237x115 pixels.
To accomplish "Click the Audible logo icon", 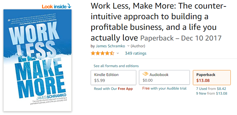I will (x=145, y=74).
